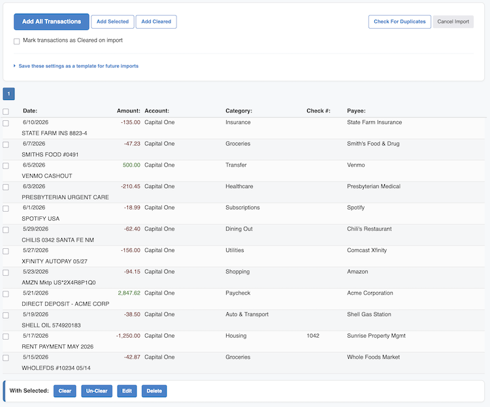Image resolution: width=490 pixels, height=407 pixels.
Task: Delete the selected transactions
Action: (154, 391)
